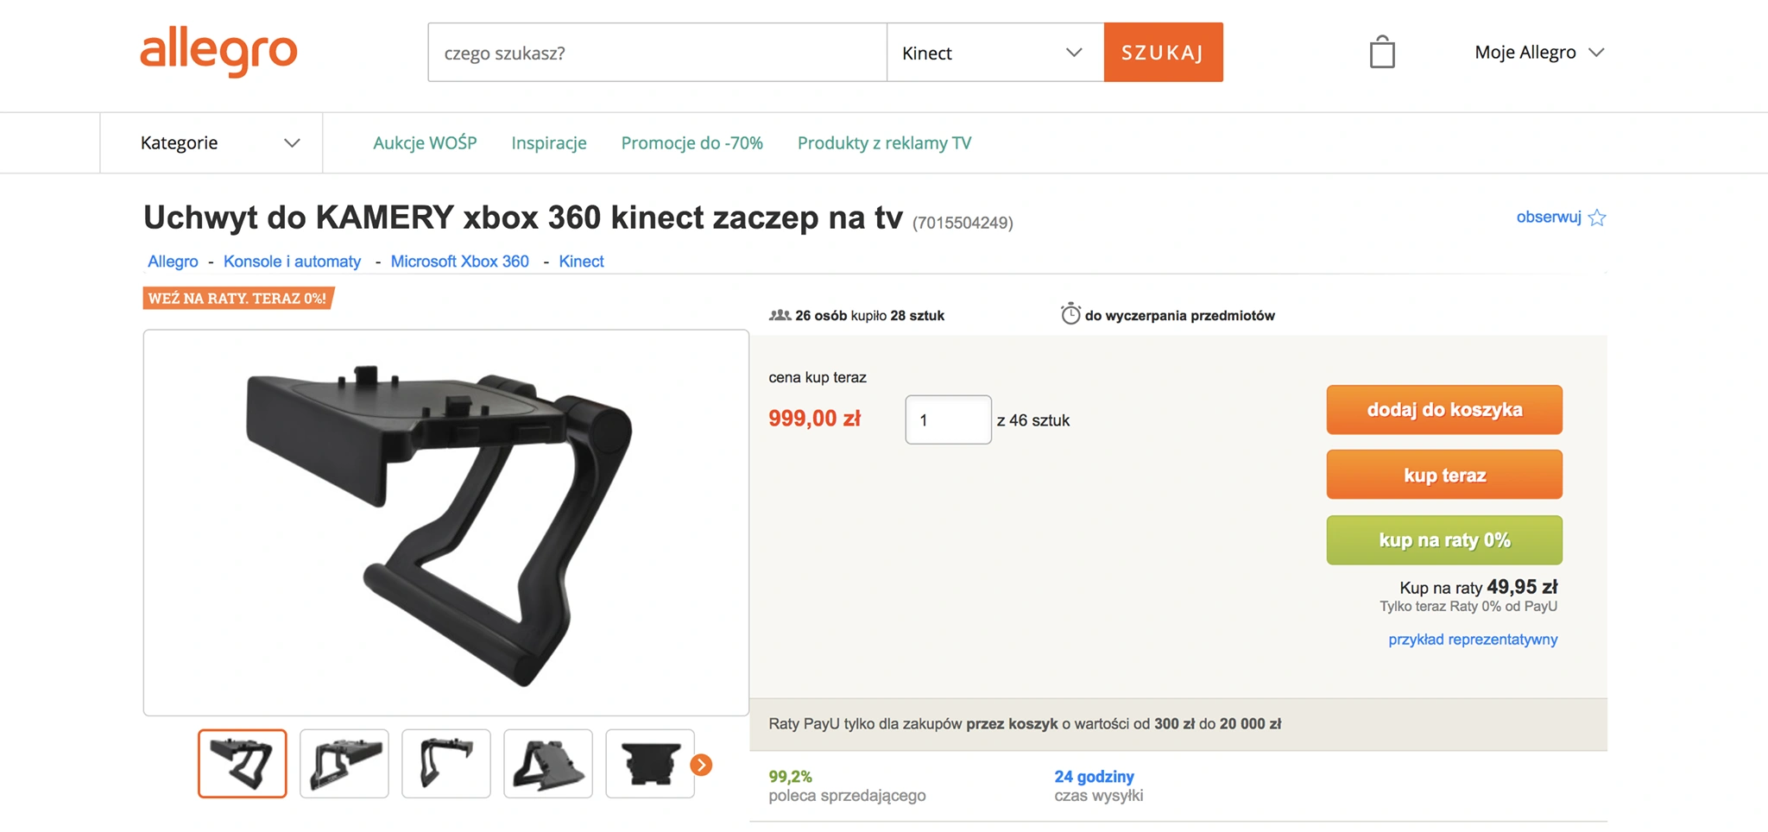Screen dimensions: 1768x832
Task: Click the obserwuj star icon
Action: coord(1597,217)
